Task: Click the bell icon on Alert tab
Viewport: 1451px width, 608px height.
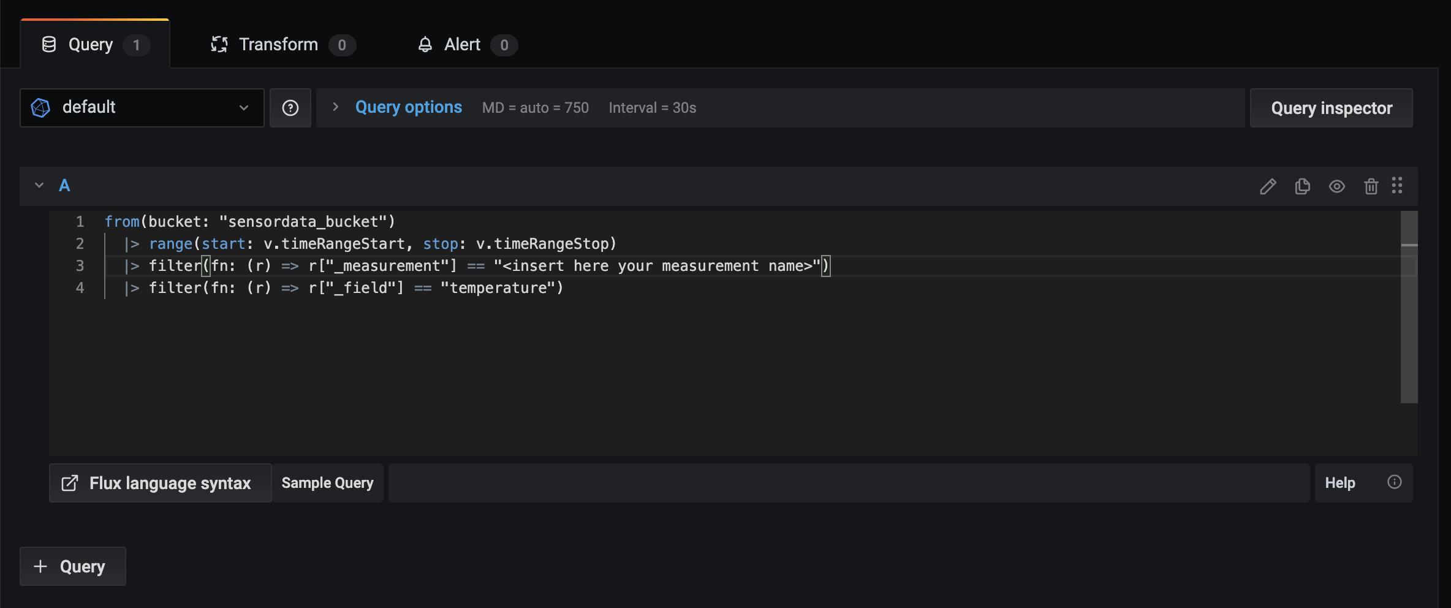Action: tap(425, 44)
